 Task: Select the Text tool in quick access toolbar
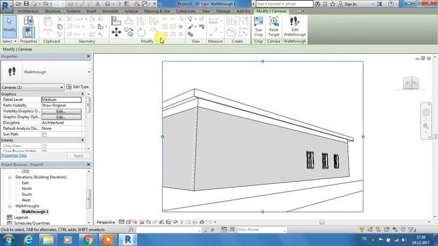point(98,3)
